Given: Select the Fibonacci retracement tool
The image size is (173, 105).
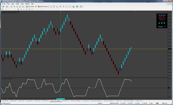Looking at the screenshot, I should click(x=21, y=9).
